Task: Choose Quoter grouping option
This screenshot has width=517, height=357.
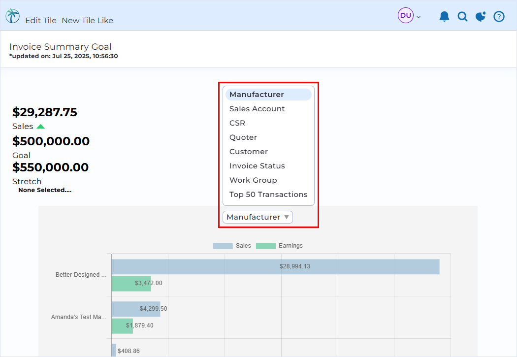Action: [243, 137]
